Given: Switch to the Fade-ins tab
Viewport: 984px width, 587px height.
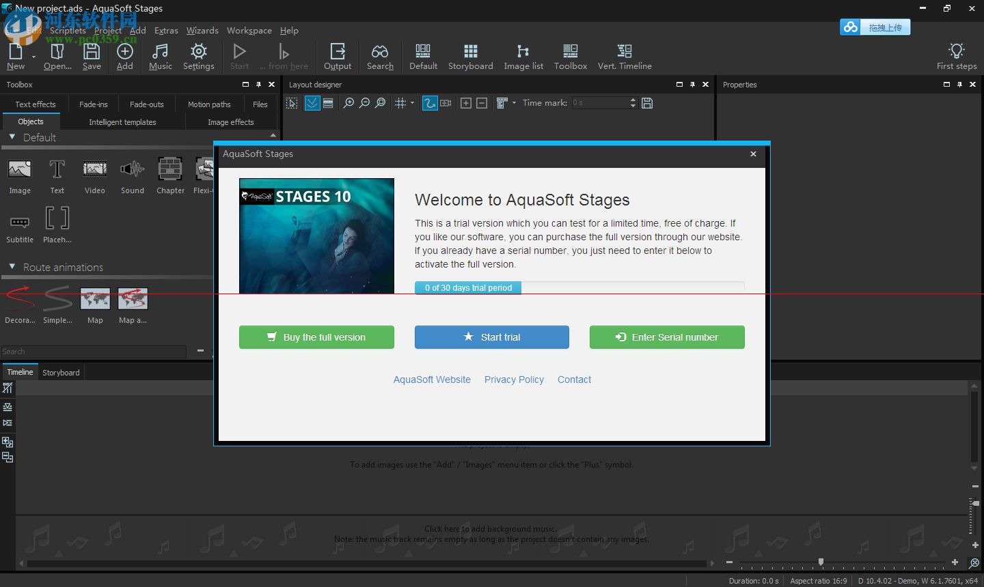Looking at the screenshot, I should coord(93,104).
